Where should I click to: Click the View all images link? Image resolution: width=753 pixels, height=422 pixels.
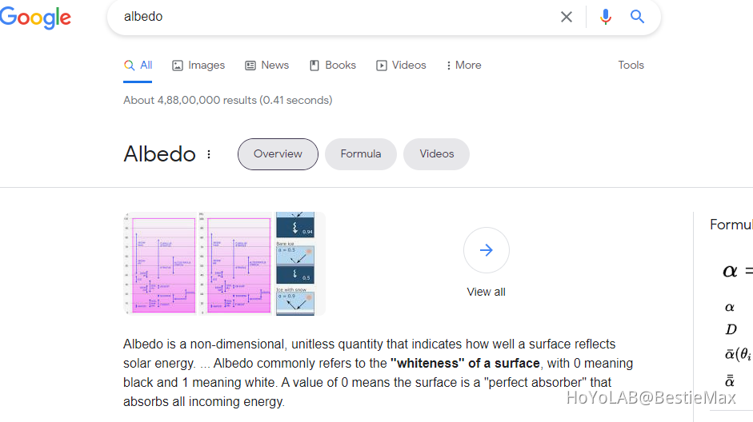click(x=486, y=292)
